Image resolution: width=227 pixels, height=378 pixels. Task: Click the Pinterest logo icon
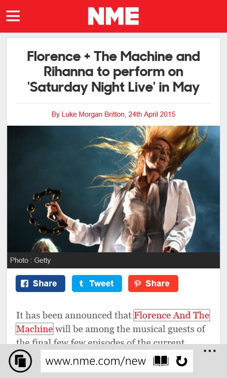[138, 283]
